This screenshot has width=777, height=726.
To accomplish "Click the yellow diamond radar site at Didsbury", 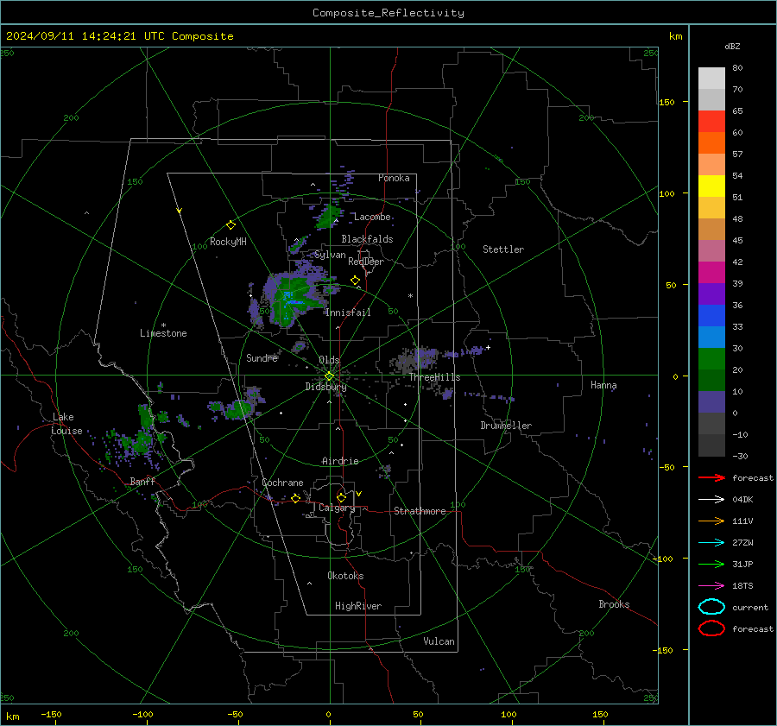I will coord(329,376).
